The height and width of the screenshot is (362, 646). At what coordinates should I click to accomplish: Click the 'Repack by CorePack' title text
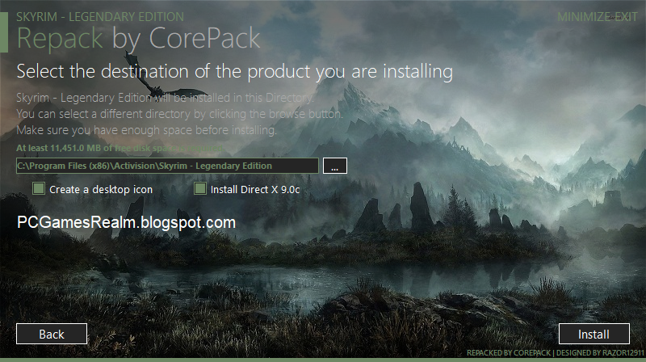click(138, 38)
